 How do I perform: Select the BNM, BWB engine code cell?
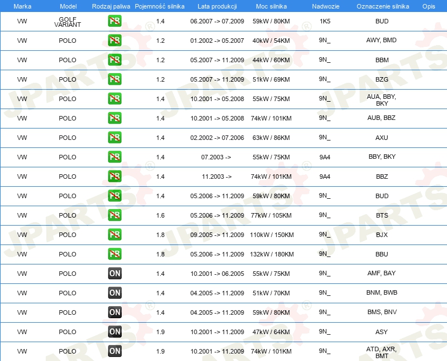coord(382,292)
